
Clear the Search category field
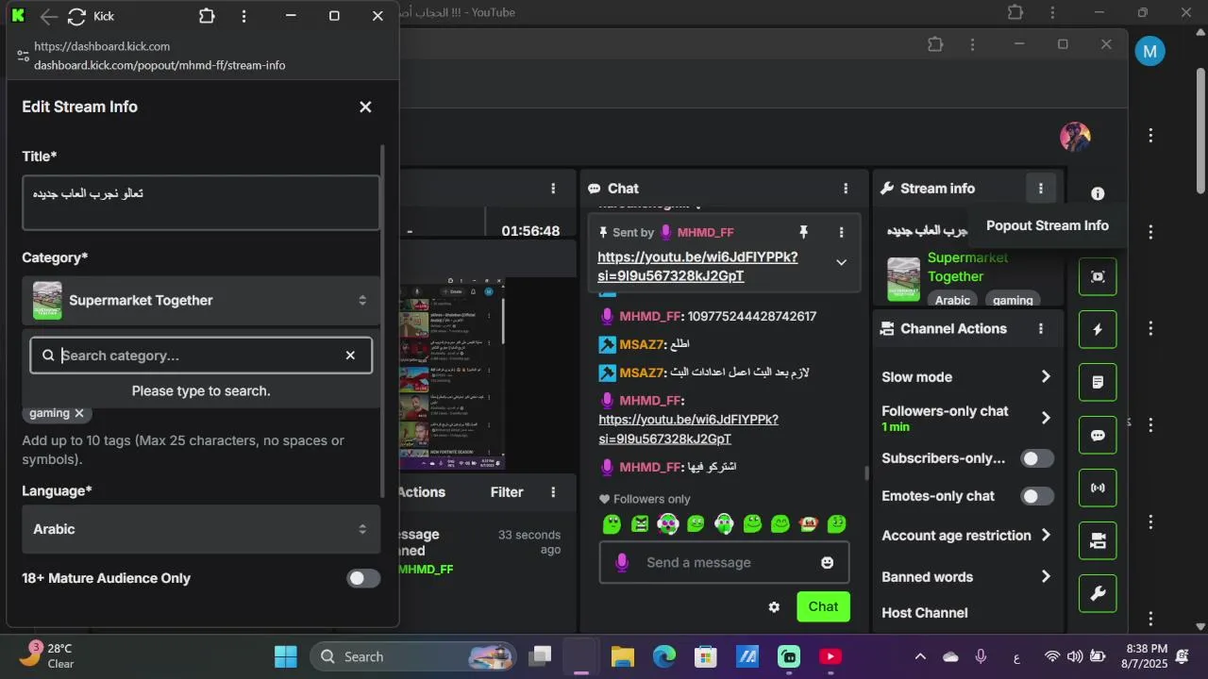tap(350, 356)
